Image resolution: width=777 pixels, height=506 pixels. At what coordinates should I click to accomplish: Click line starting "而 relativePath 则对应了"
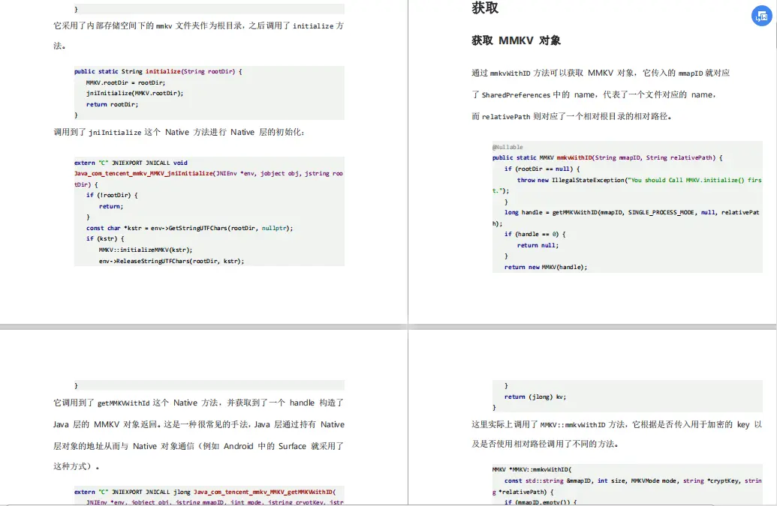pos(571,116)
